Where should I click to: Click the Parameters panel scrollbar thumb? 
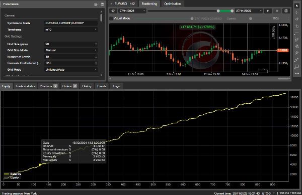click(101, 18)
